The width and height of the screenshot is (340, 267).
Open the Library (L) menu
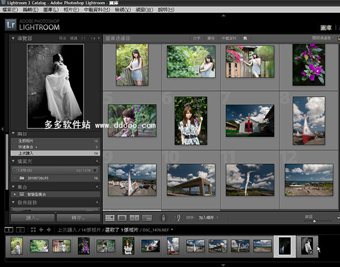[x=51, y=10]
